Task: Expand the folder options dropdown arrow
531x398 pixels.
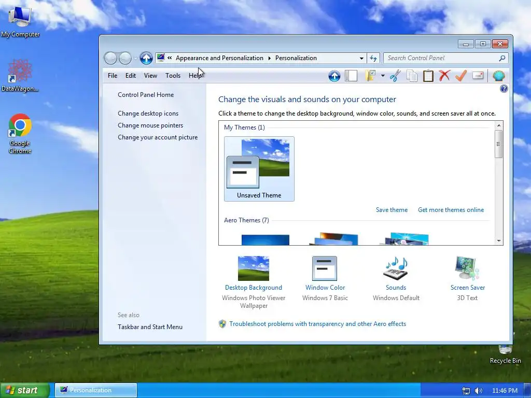Action: click(383, 76)
